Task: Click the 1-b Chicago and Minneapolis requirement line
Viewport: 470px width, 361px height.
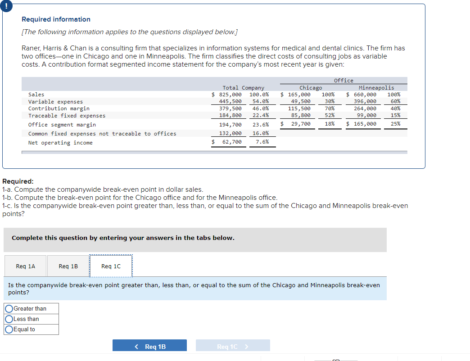Action: (140, 198)
